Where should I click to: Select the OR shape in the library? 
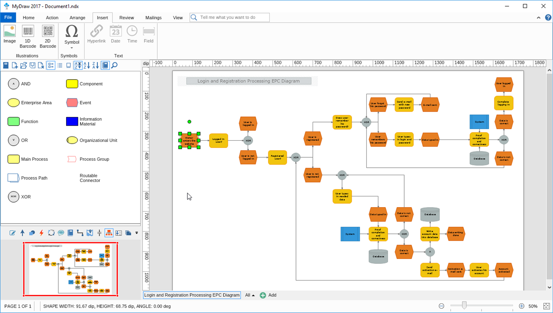click(18, 140)
